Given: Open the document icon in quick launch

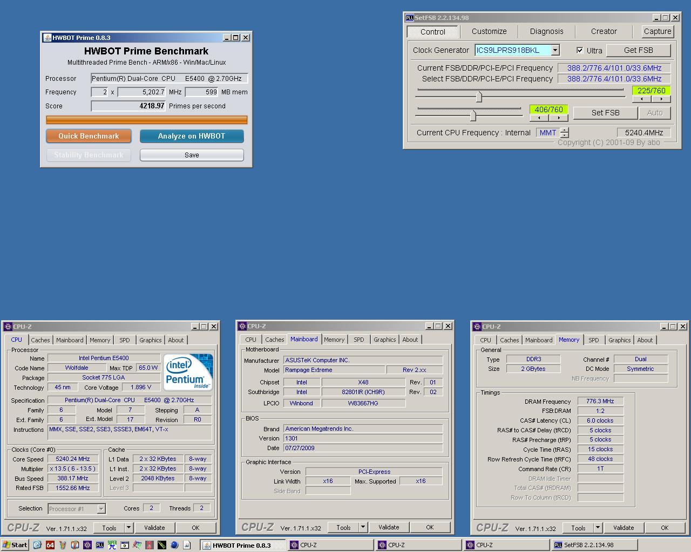Looking at the screenshot, I should (x=187, y=545).
